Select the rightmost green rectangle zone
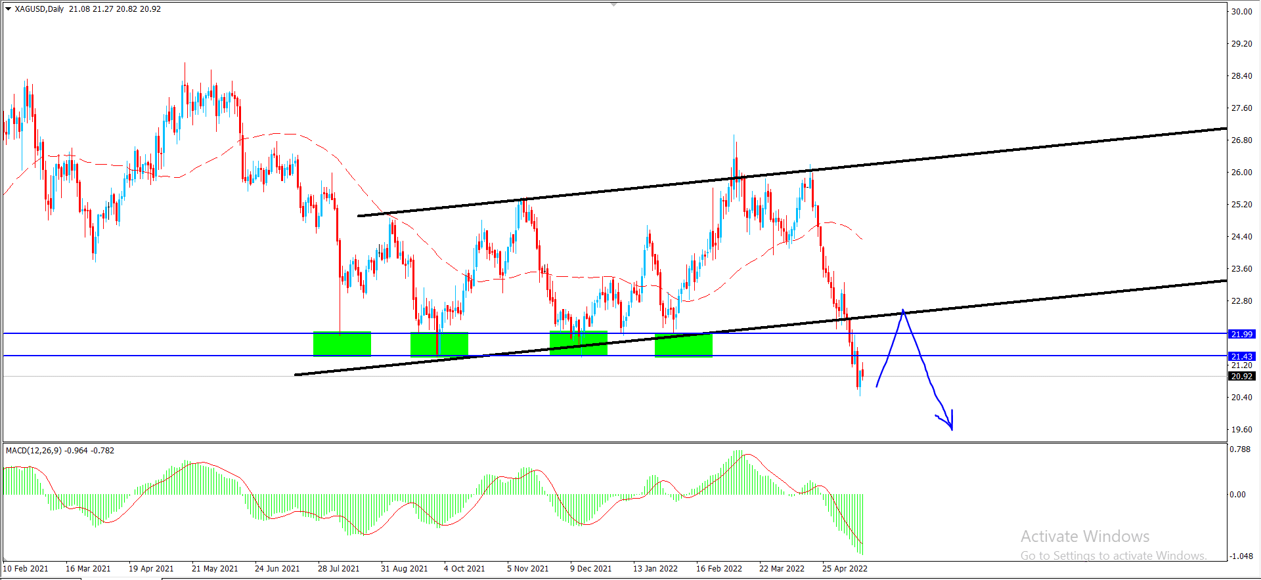 tap(684, 346)
